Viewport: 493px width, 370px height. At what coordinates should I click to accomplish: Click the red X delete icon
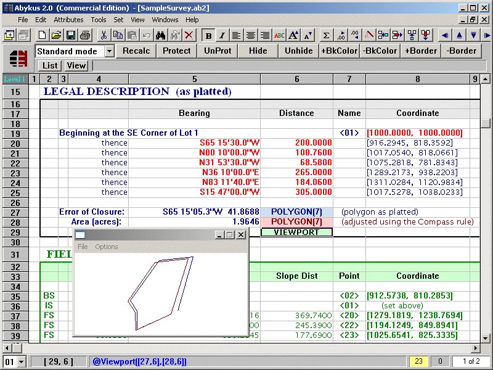[189, 35]
